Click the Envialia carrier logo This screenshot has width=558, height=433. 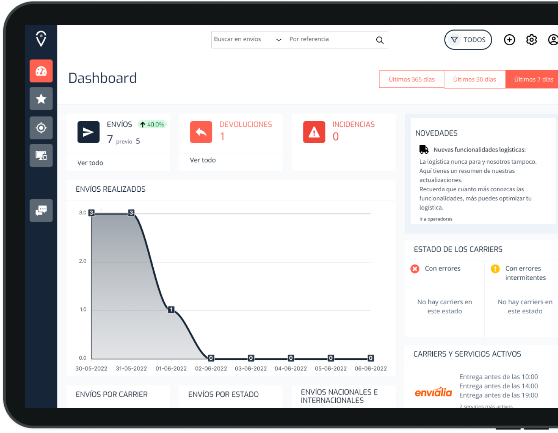point(433,392)
